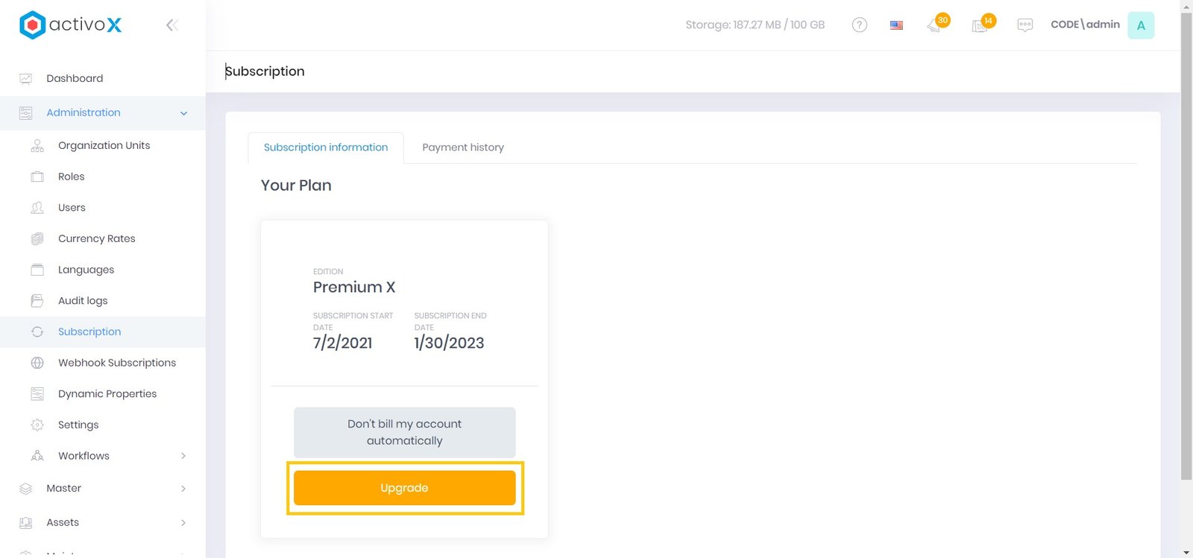The width and height of the screenshot is (1193, 558).
Task: Open Organization Units in sidebar
Action: 104,145
